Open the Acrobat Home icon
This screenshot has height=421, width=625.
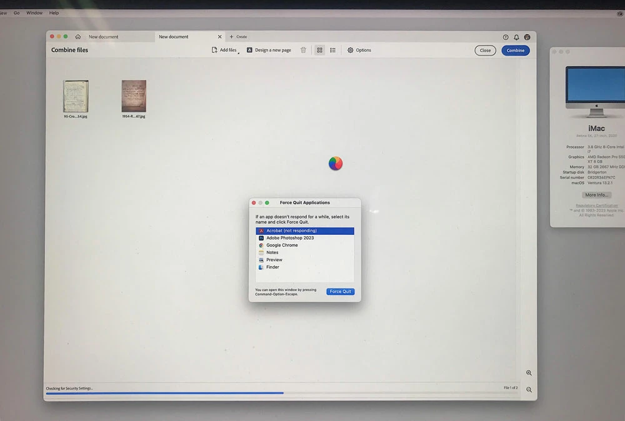coord(77,37)
